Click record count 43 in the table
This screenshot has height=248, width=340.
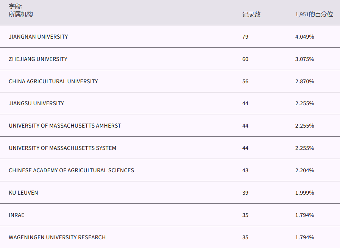pyautogui.click(x=245, y=170)
